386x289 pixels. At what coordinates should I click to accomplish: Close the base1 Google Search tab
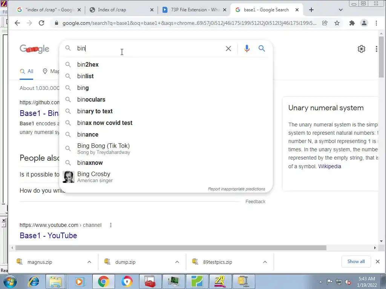[x=297, y=10]
